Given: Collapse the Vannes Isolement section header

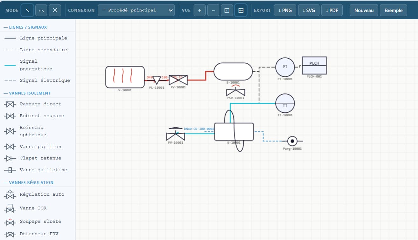Looking at the screenshot, I should click(30, 93).
